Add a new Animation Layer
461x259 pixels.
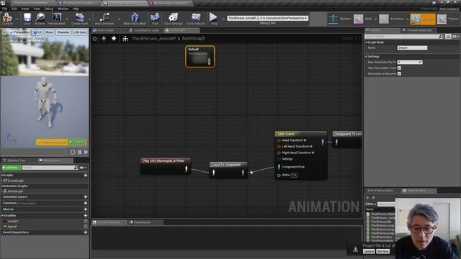click(x=86, y=197)
